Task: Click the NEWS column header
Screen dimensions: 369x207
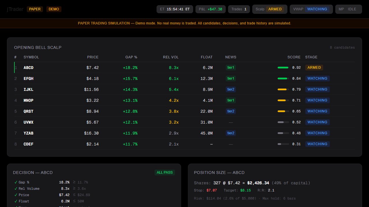Action: [x=231, y=57]
